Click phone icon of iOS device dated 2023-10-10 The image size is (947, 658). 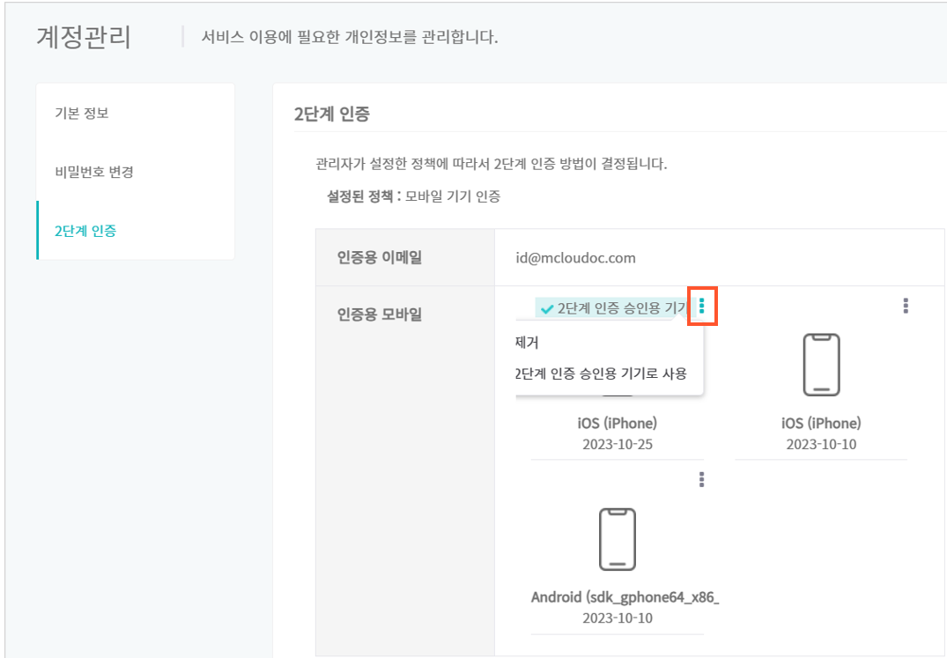[x=821, y=365]
